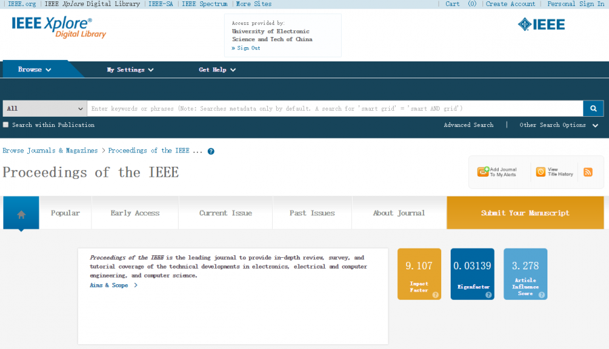
Task: Click the Submit Your Manuscript button
Action: [x=525, y=213]
